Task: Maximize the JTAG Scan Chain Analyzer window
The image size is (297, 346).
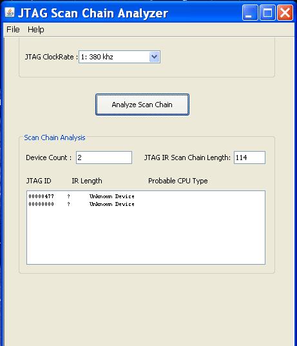Action: (267, 13)
